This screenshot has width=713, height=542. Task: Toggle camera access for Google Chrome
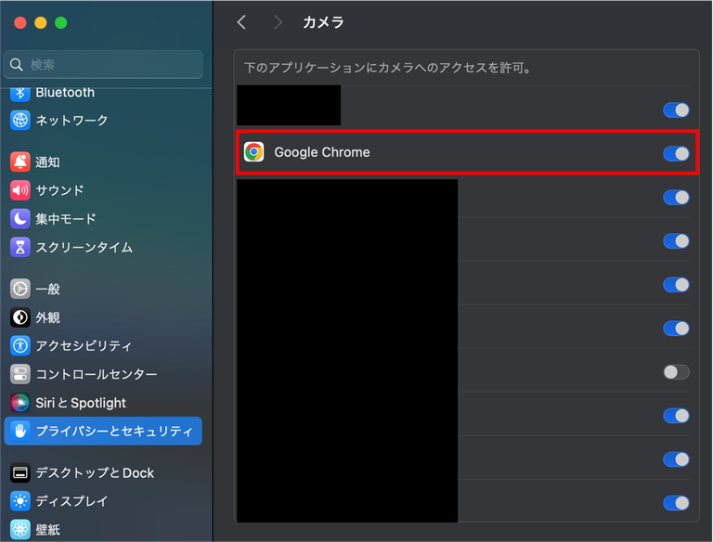click(676, 154)
